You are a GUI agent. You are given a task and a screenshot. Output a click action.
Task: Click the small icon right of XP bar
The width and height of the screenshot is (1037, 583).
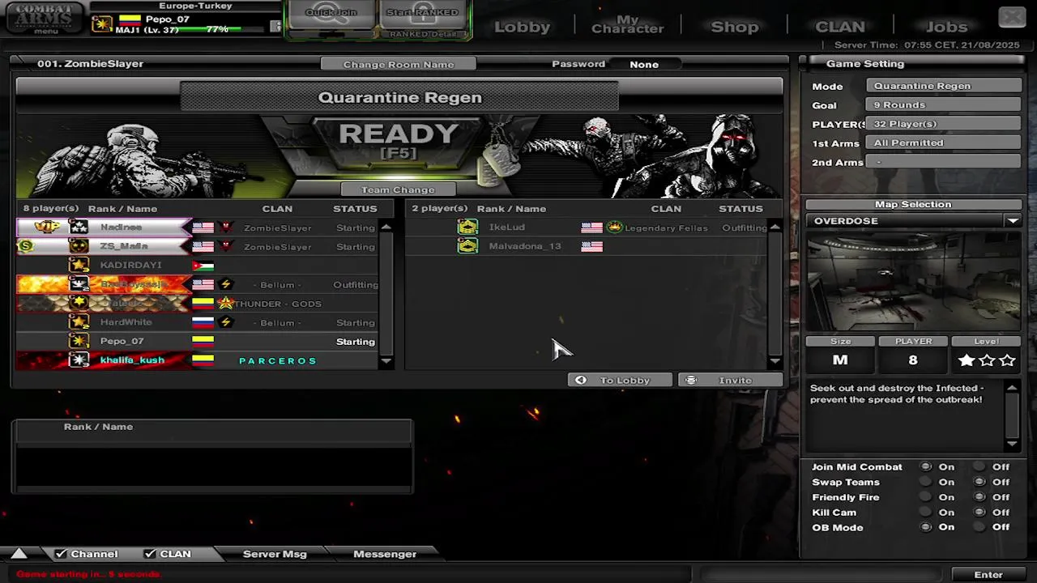(x=275, y=27)
